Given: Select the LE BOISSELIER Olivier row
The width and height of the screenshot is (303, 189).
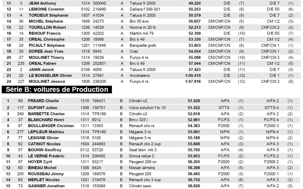Looking at the screenshot, I should click(151, 76).
